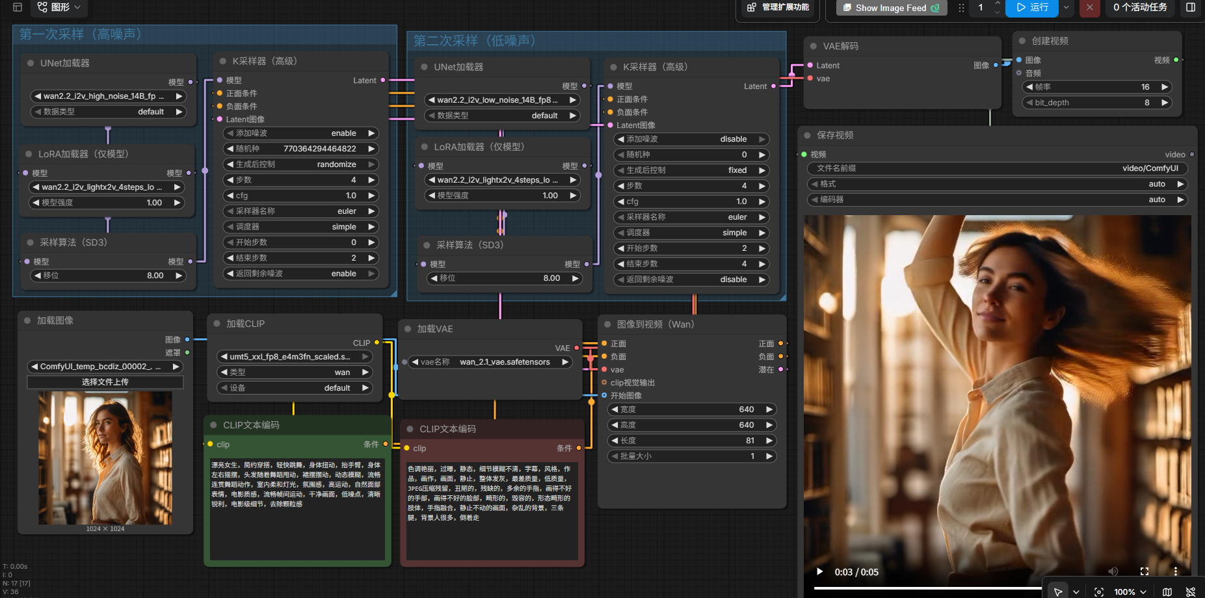The width and height of the screenshot is (1205, 598).
Task: Toggle the right side panel icon
Action: coord(1191,7)
